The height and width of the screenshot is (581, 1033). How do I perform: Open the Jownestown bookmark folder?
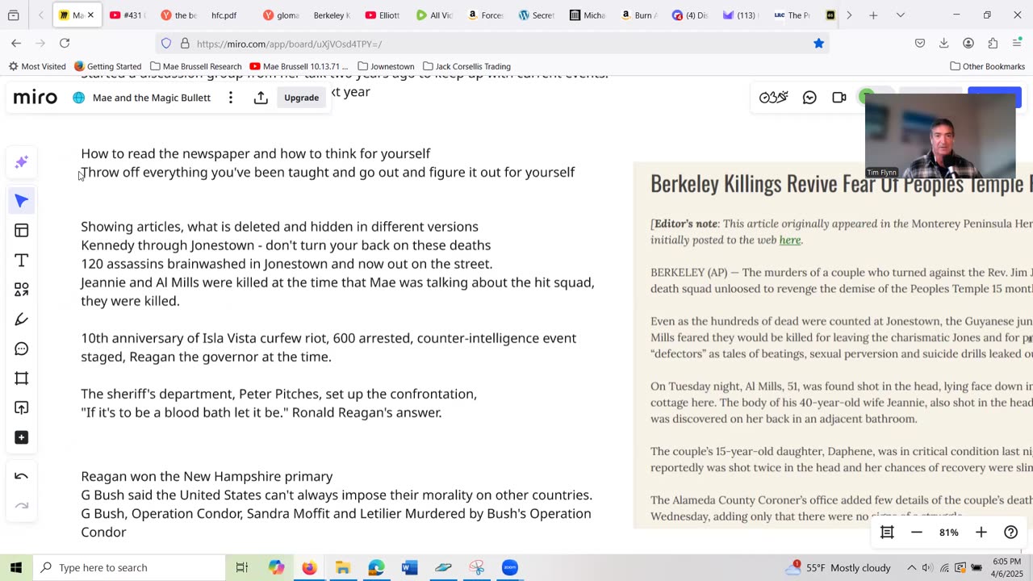click(386, 66)
